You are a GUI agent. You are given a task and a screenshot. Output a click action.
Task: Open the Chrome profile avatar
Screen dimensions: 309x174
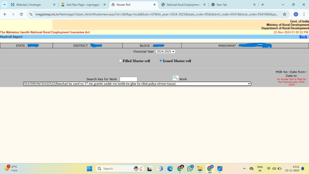click(x=296, y=14)
